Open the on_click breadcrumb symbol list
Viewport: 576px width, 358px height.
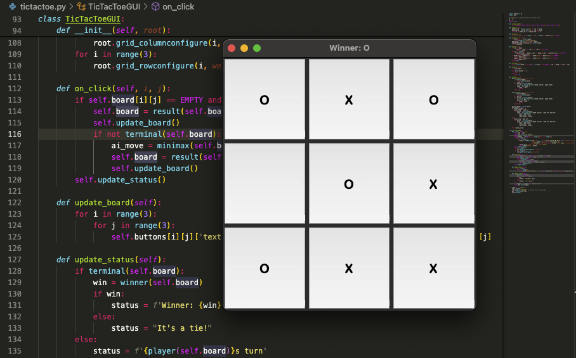178,6
